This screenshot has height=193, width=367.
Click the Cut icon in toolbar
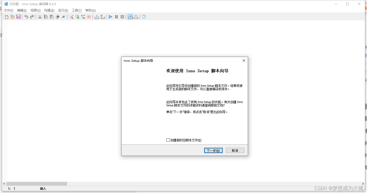tap(40, 17)
